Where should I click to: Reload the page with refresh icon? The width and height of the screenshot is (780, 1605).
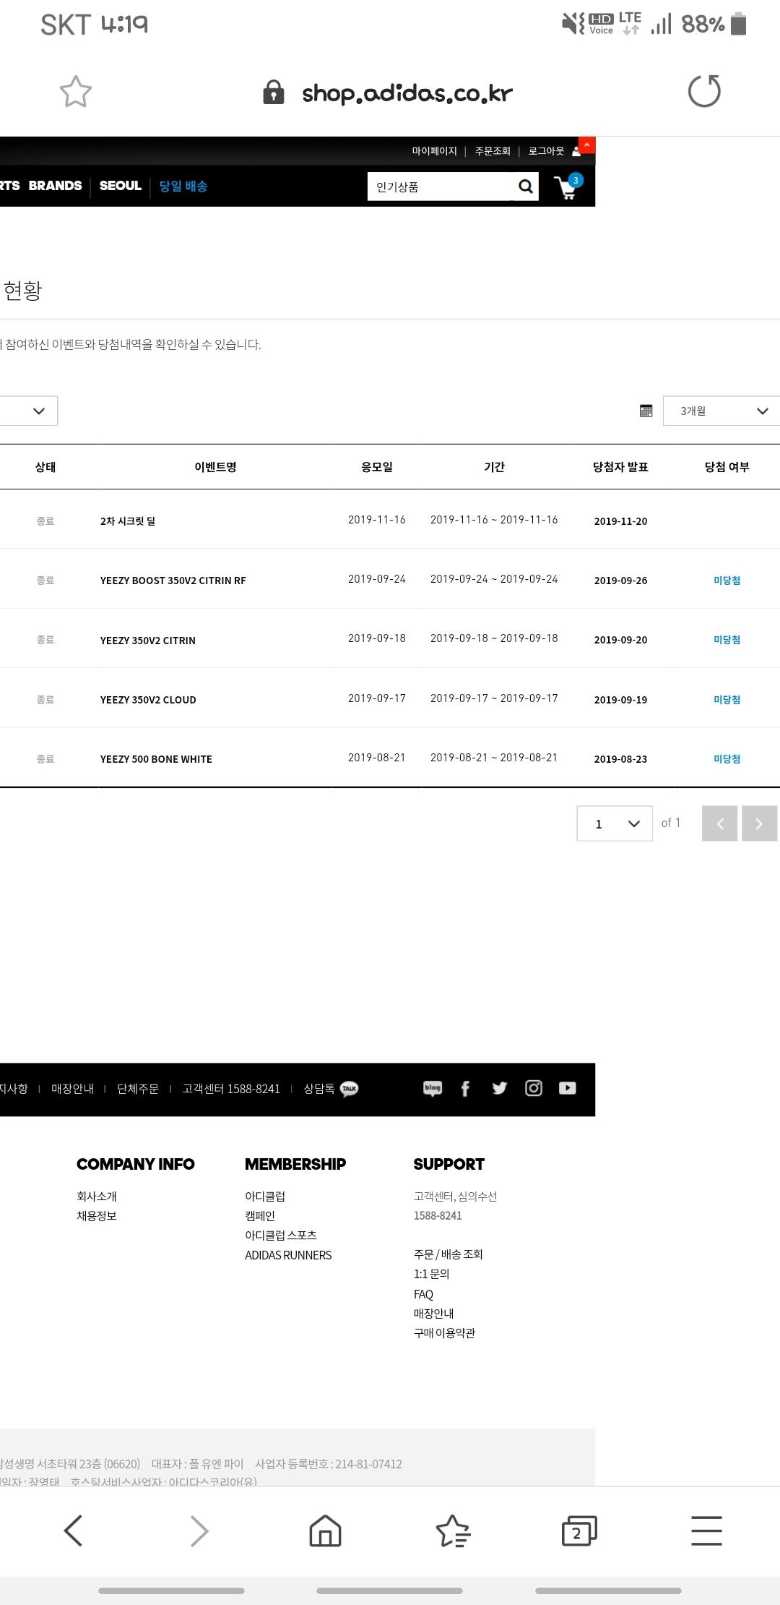(704, 92)
